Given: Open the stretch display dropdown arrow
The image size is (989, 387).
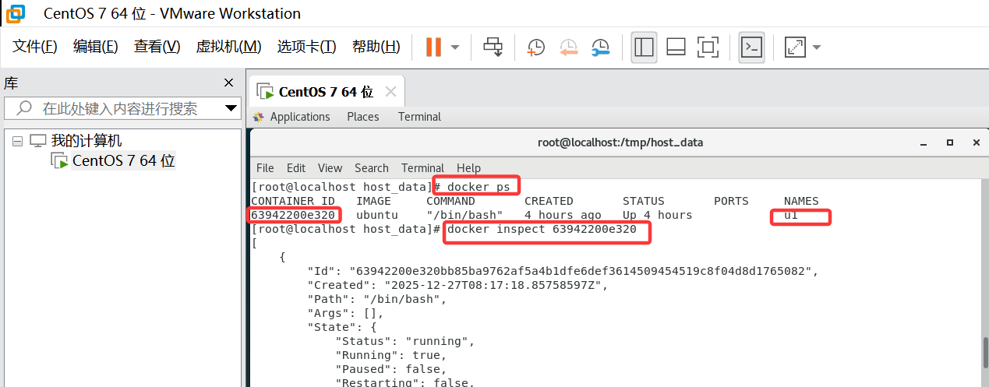Looking at the screenshot, I should [816, 47].
